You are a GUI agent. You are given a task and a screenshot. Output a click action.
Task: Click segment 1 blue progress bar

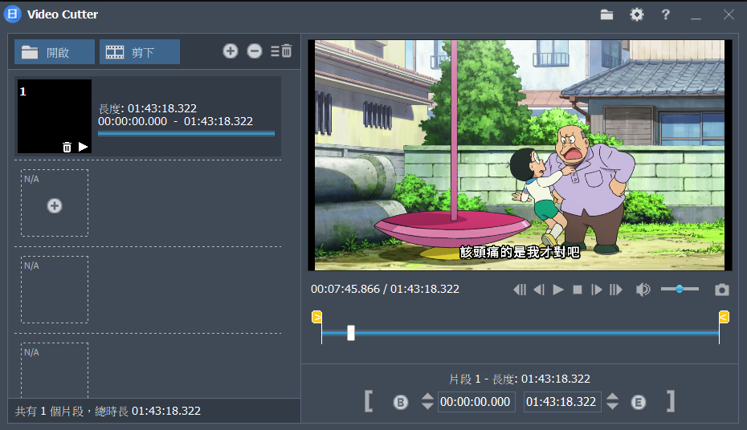(186, 134)
